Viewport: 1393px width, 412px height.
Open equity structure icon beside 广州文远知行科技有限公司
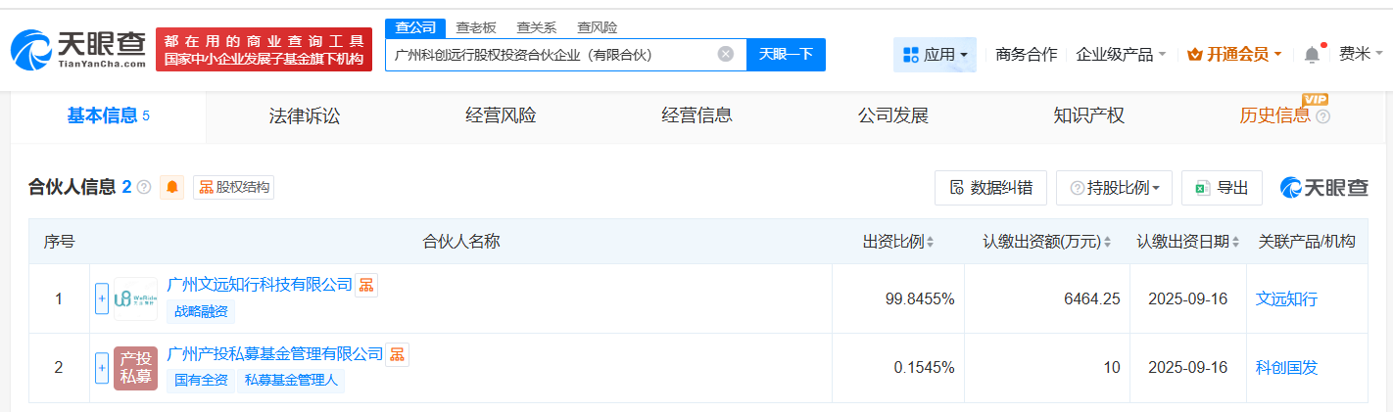[365, 285]
